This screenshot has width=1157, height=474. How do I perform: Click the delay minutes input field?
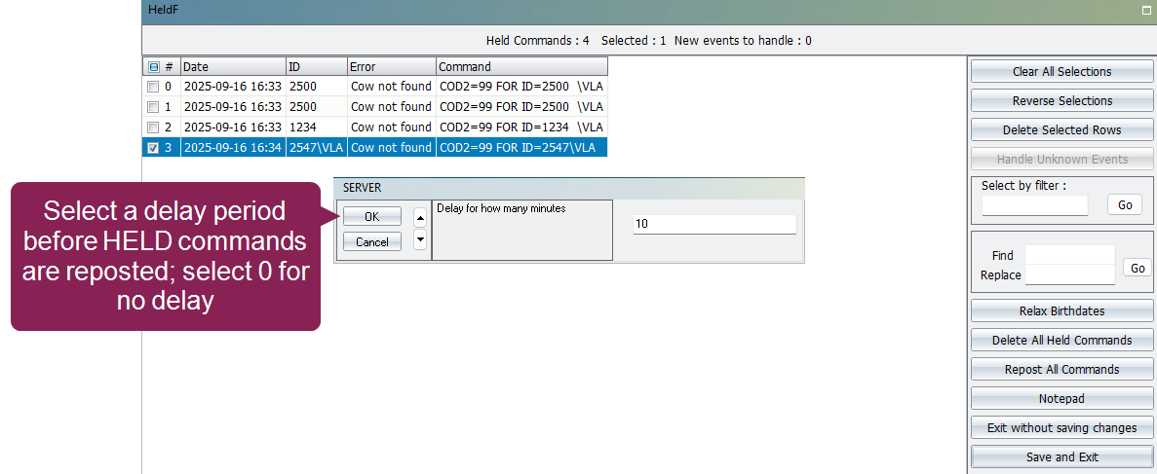(713, 225)
